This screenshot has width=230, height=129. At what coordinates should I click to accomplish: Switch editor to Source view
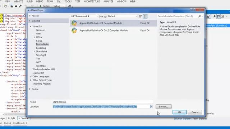(24, 118)
